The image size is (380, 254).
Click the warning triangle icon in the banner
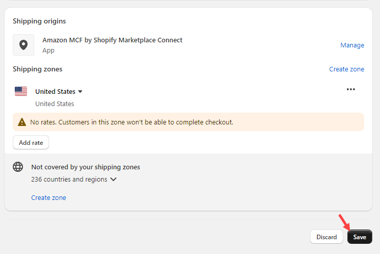tap(22, 122)
